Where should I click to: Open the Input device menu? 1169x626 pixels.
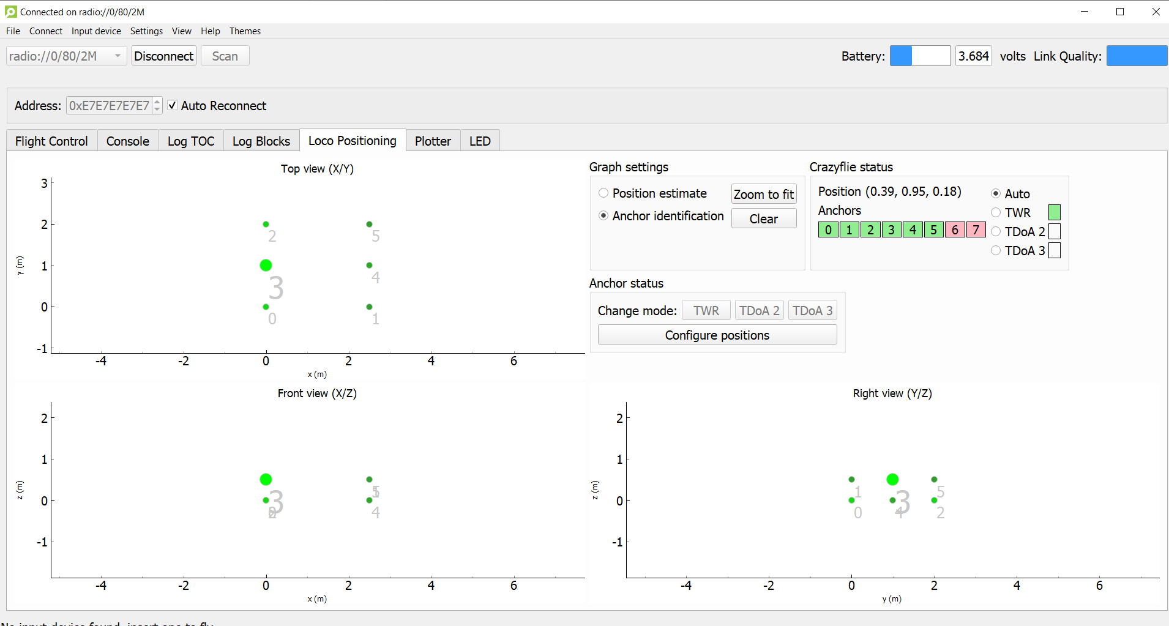(96, 31)
